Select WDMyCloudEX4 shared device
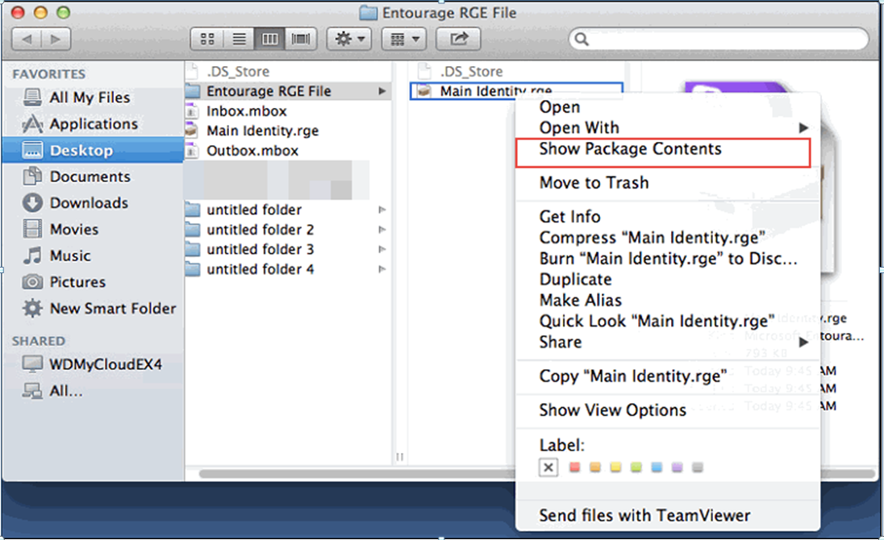 pyautogui.click(x=93, y=364)
